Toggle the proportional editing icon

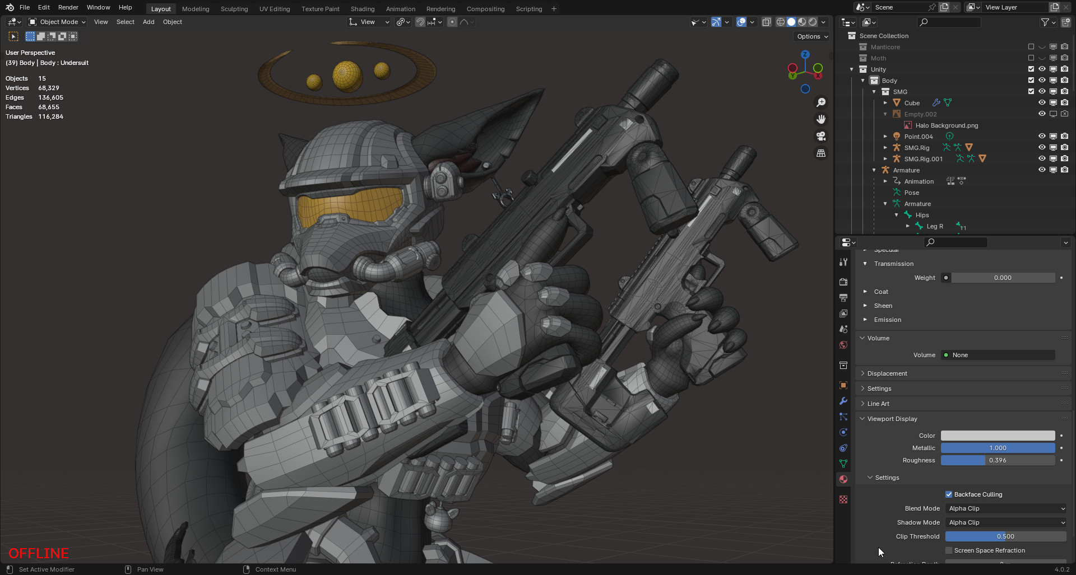click(x=452, y=22)
